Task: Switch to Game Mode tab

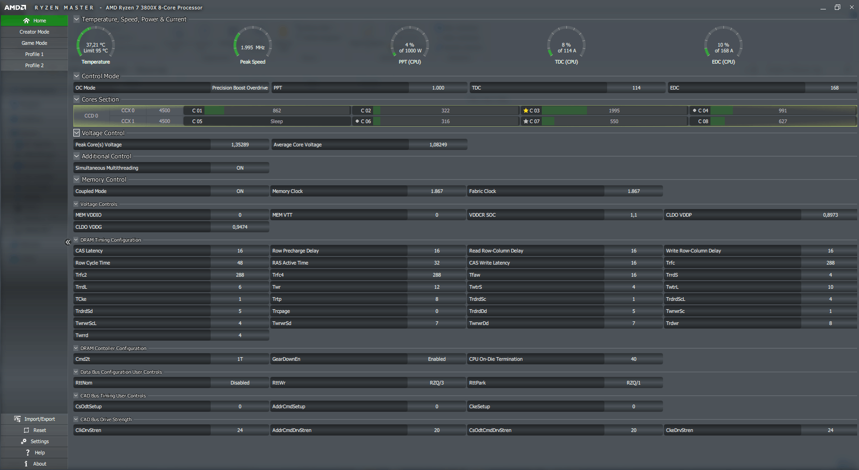Action: pyautogui.click(x=34, y=43)
